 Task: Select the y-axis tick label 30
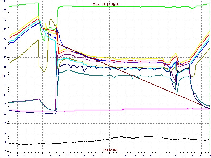point(4,95)
